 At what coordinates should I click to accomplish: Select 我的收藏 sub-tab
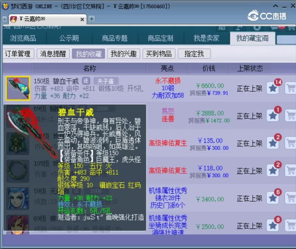(x=88, y=54)
